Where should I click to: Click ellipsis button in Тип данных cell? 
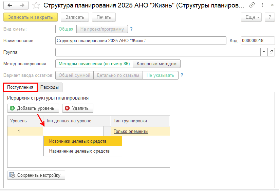107,132
